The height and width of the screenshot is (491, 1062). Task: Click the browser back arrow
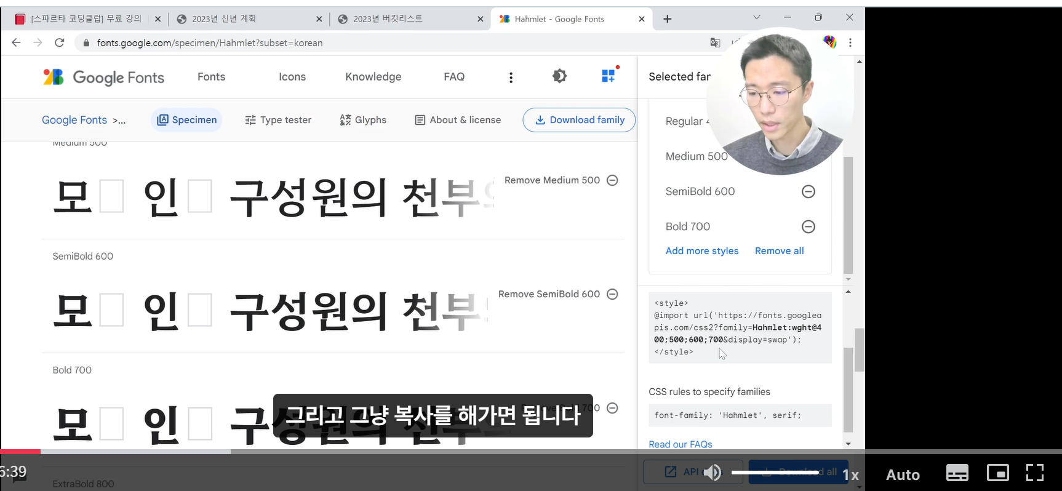[x=17, y=42]
